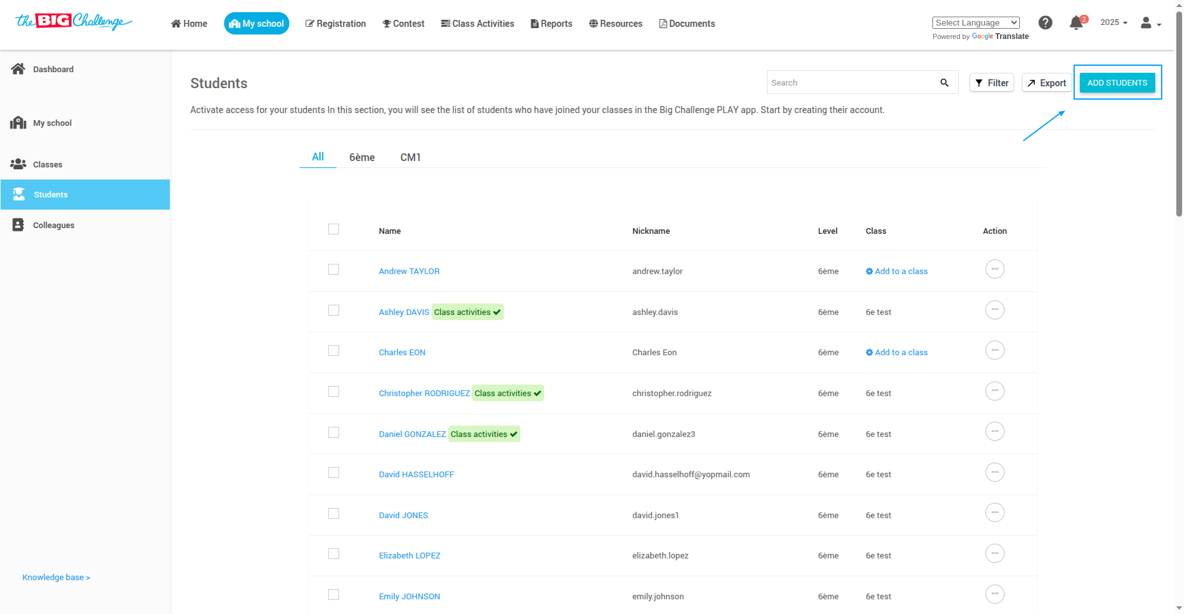Click the Colleagues icon in sidebar
1184x614 pixels.
(x=19, y=225)
